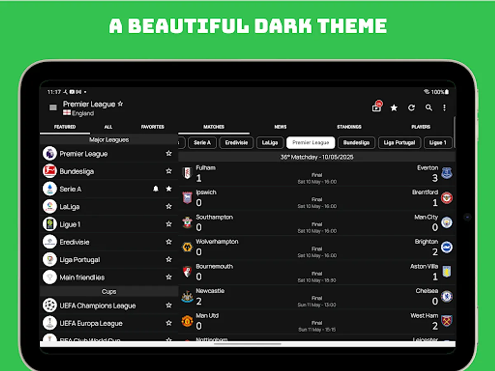The height and width of the screenshot is (371, 495).
Task: Toggle favorite star for Eredivisie row
Action: coord(169,242)
